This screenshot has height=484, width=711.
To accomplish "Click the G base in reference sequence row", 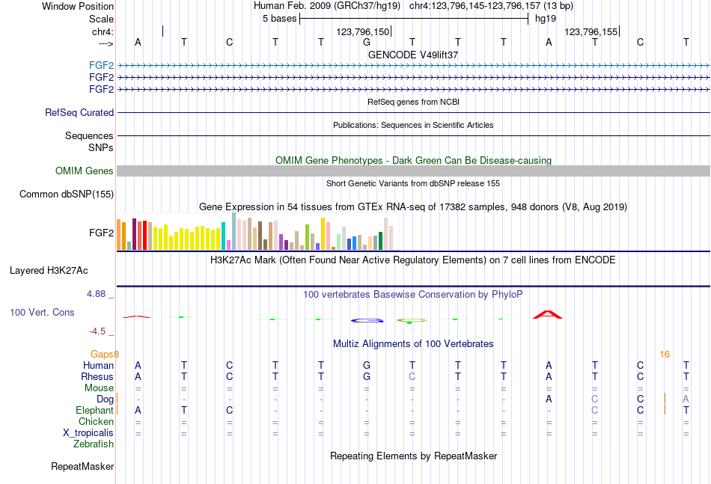I will click(x=367, y=42).
